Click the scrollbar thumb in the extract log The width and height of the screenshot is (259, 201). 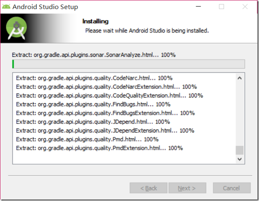coord(239,150)
